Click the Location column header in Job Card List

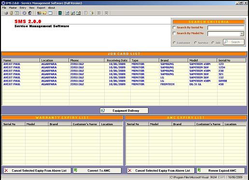(x=54, y=60)
